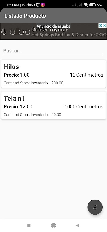107x232 pixels.
Task: Tap the alarm icon in status bar
Action: pos(38,5)
